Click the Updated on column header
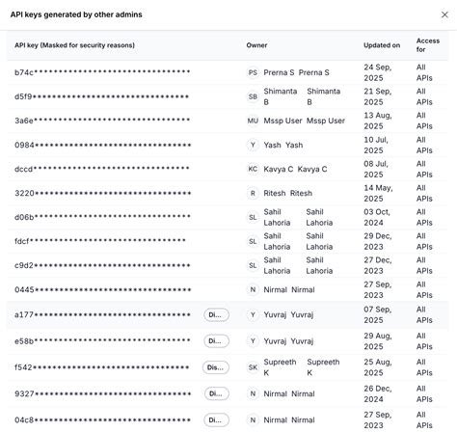The height and width of the screenshot is (432, 457). coord(382,45)
